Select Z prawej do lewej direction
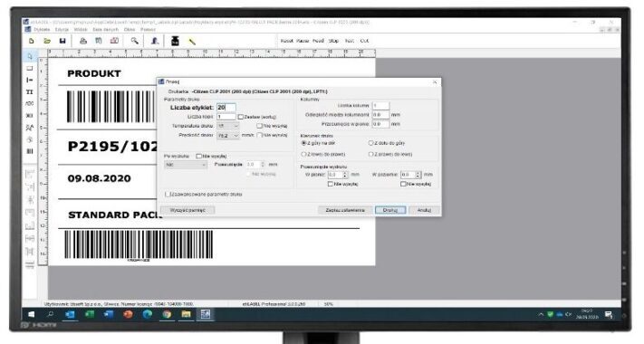This screenshot has width=644, height=344. tap(370, 154)
